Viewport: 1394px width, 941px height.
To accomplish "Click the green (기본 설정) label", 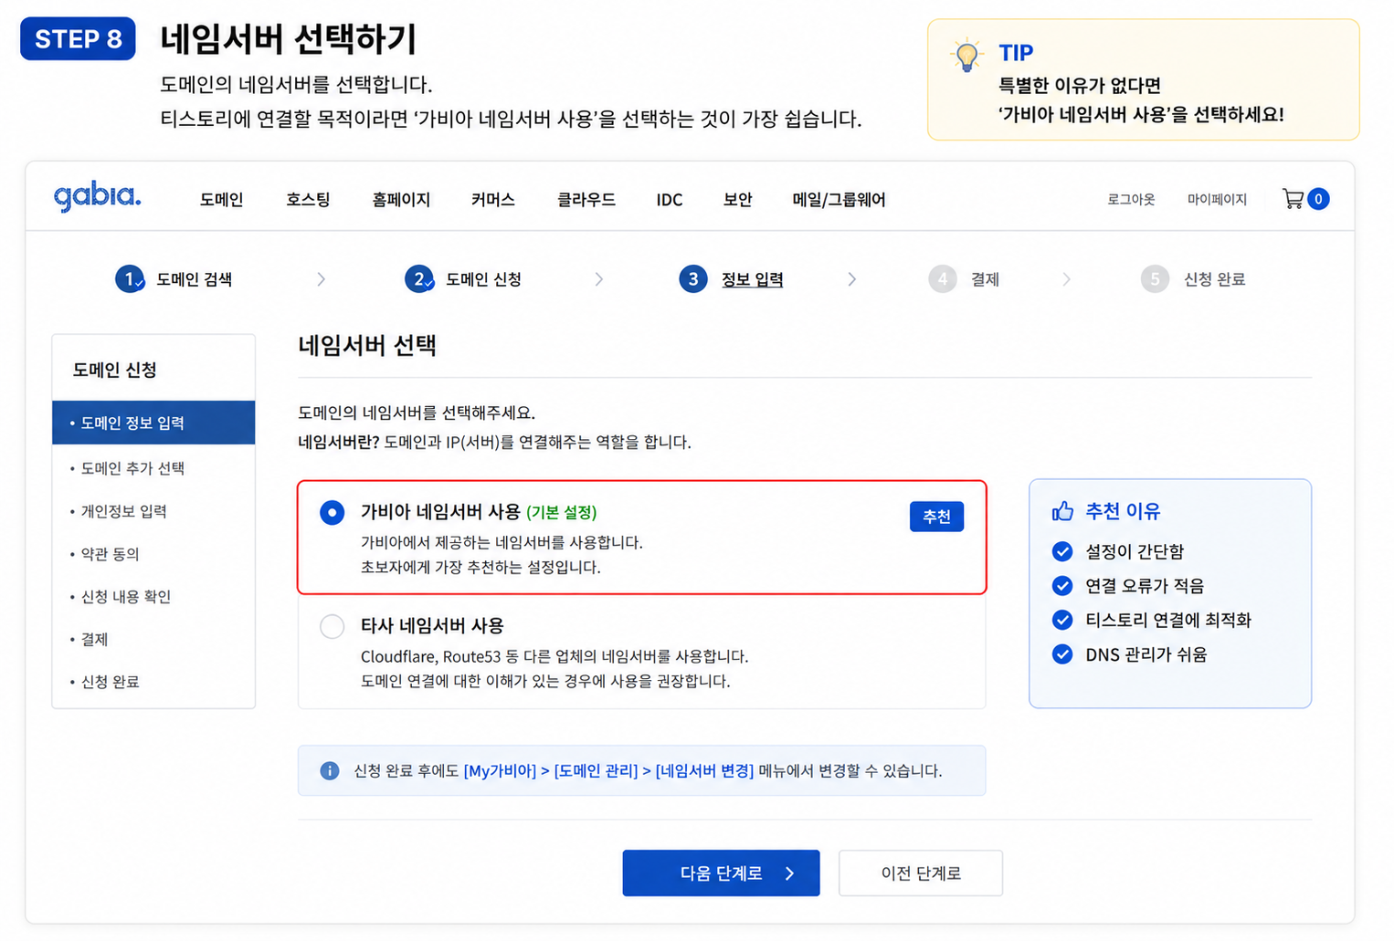I will click(x=562, y=512).
